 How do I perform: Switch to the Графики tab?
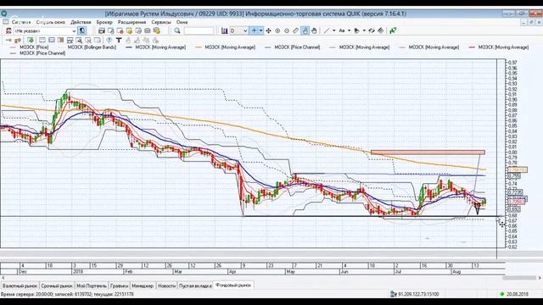tap(119, 286)
